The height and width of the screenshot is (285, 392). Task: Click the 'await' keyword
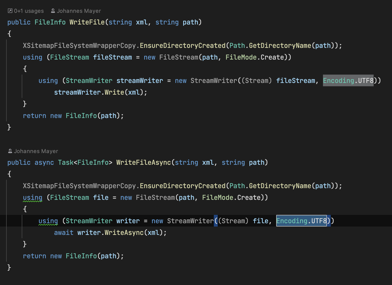(x=64, y=233)
